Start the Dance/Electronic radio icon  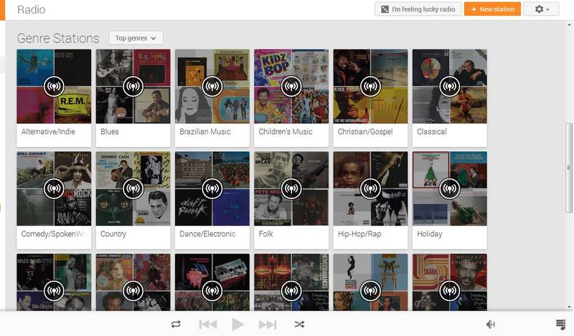tap(212, 188)
